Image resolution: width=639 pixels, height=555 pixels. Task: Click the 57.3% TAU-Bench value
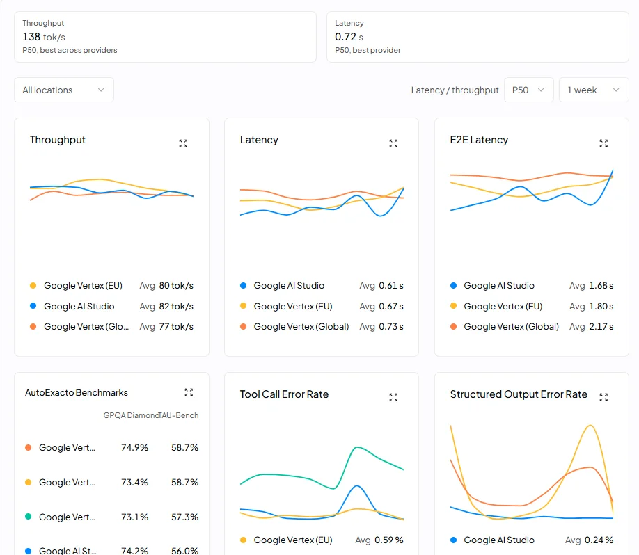184,517
